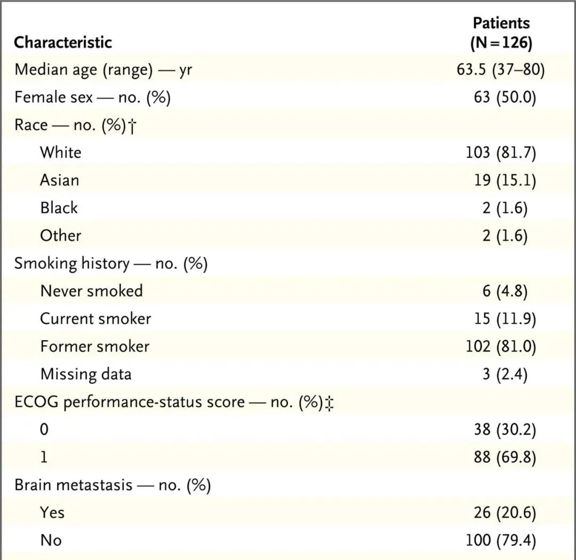Select the Brain metastasis Yes row label
The height and width of the screenshot is (560, 576).
click(x=52, y=513)
